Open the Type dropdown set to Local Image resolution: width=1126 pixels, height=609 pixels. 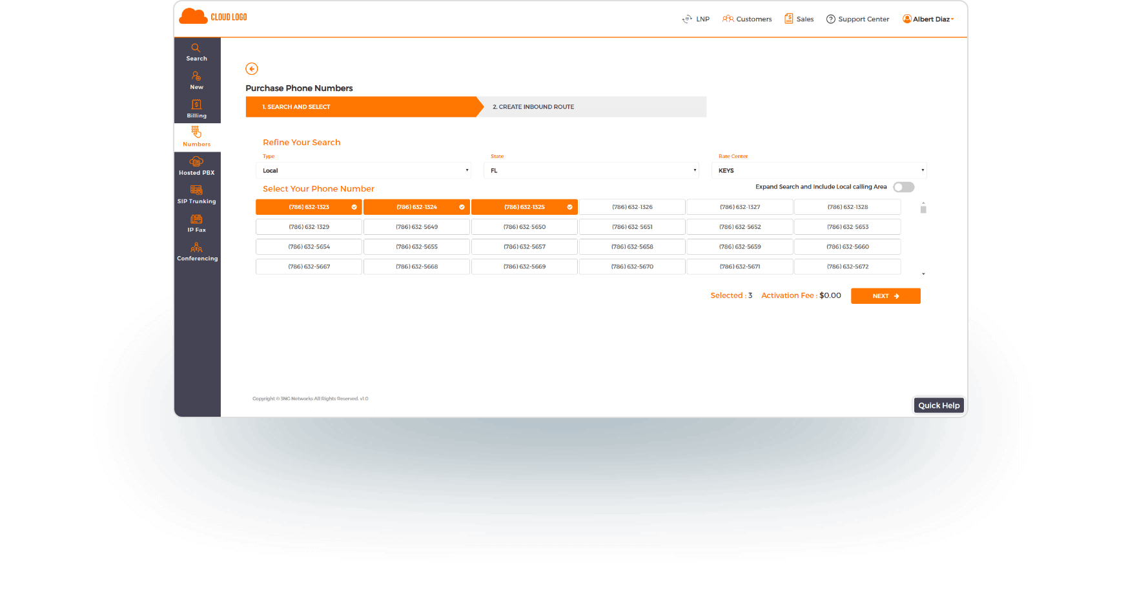(363, 170)
